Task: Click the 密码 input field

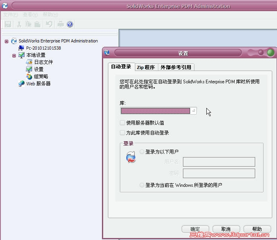Action: tap(219, 173)
